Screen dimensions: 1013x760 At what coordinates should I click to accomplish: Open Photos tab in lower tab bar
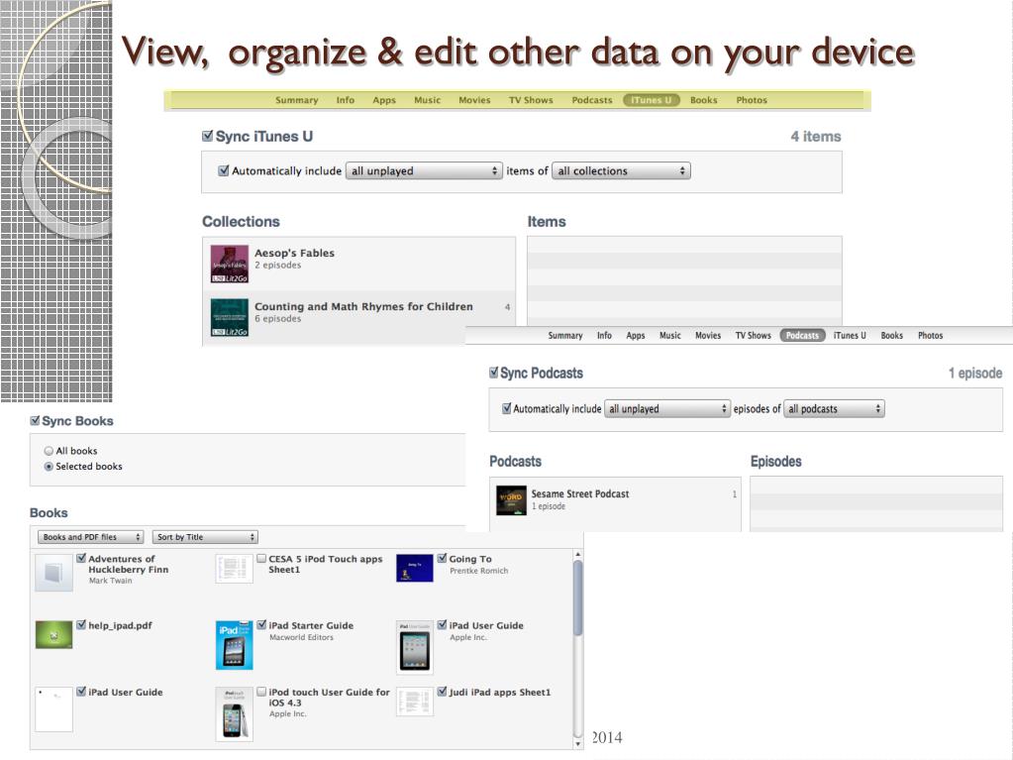click(930, 335)
